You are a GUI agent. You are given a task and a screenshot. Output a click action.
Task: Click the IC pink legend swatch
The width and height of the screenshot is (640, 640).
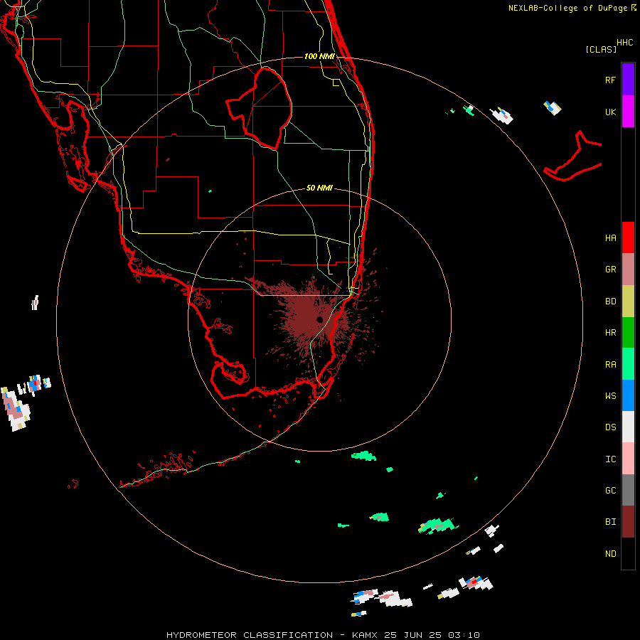point(628,459)
